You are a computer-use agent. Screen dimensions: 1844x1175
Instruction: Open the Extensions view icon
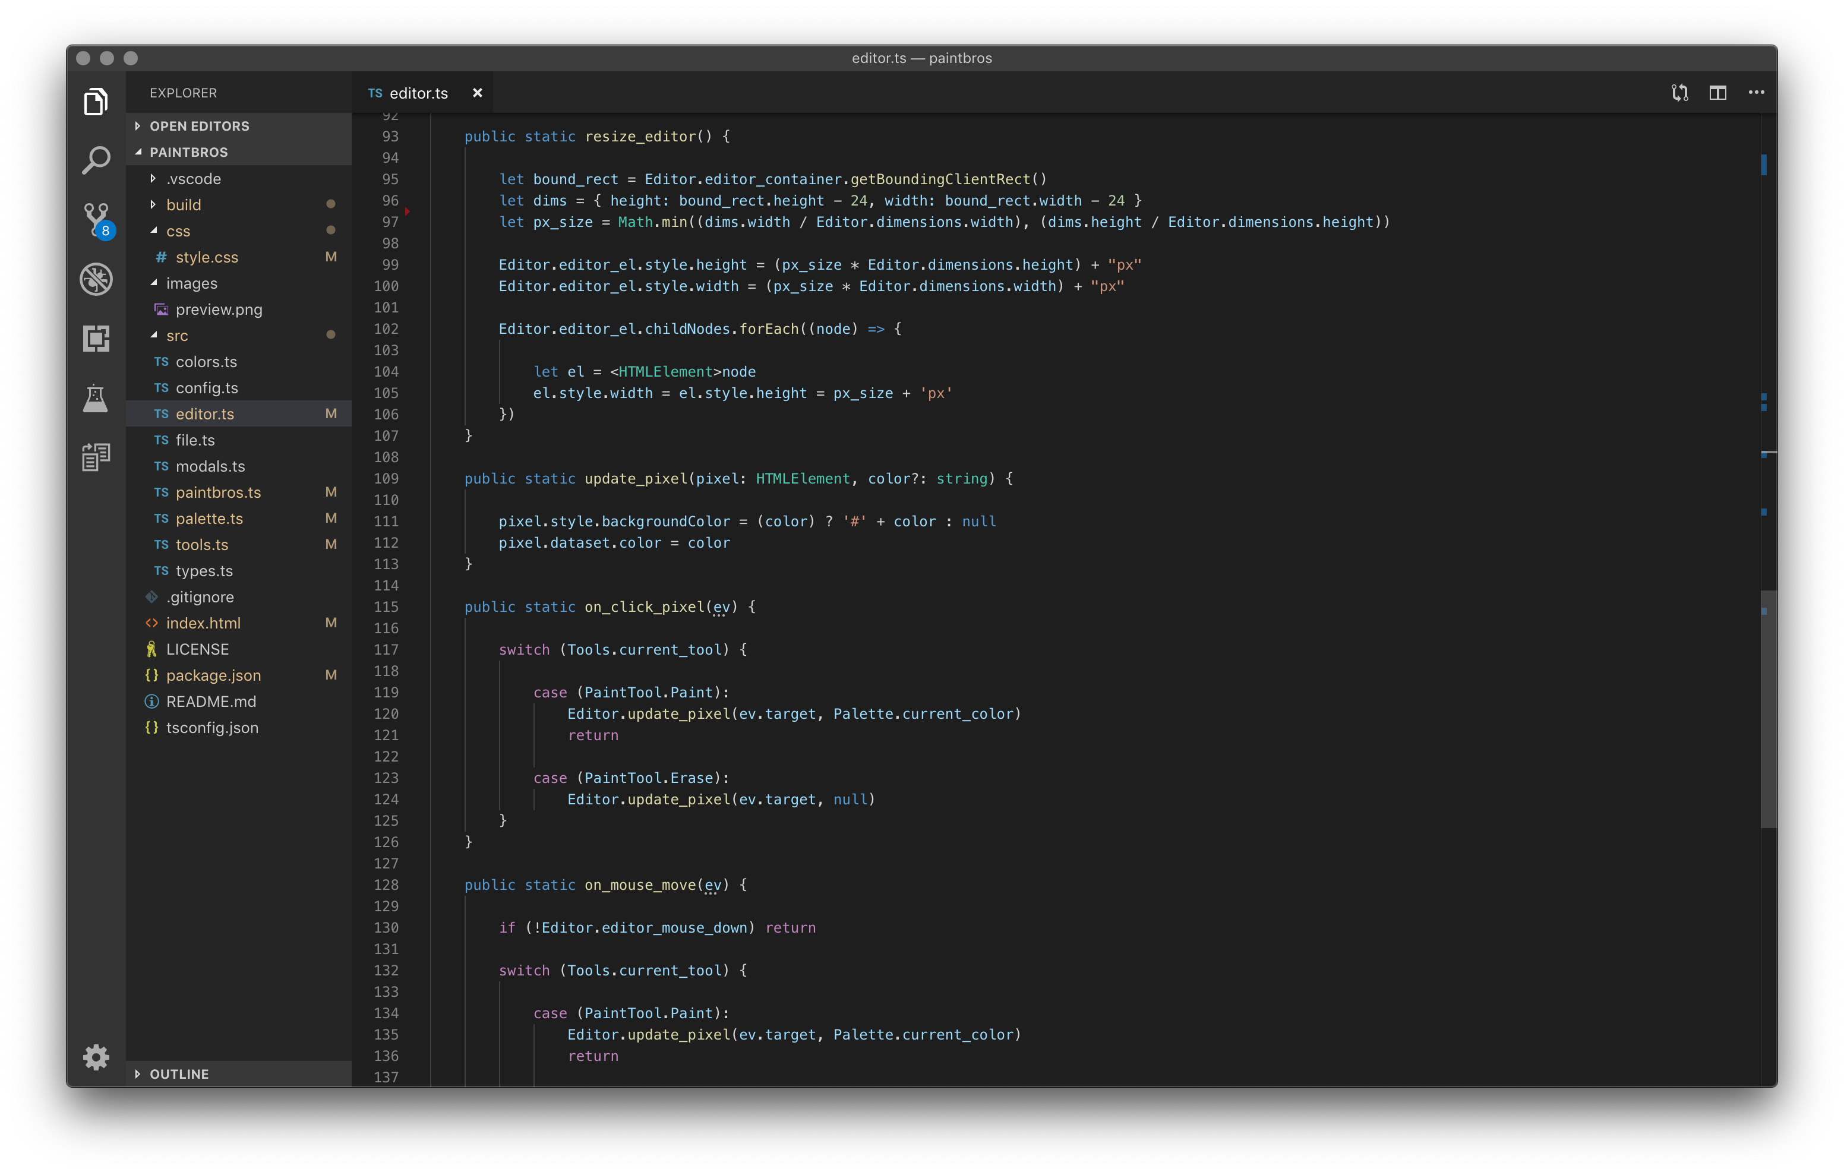point(96,338)
